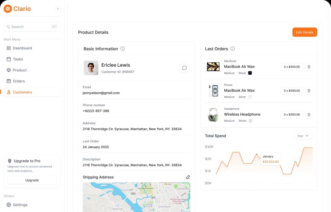This screenshot has width=331, height=212.
Task: Collapse the sidebar with the chevron
Action: (x=58, y=8)
